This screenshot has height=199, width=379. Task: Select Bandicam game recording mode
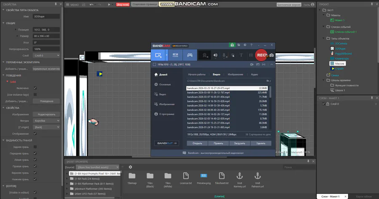coord(190,55)
